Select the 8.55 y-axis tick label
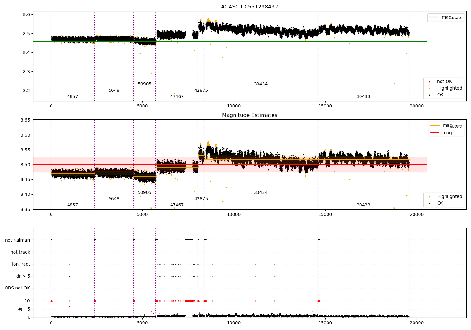 [25, 150]
